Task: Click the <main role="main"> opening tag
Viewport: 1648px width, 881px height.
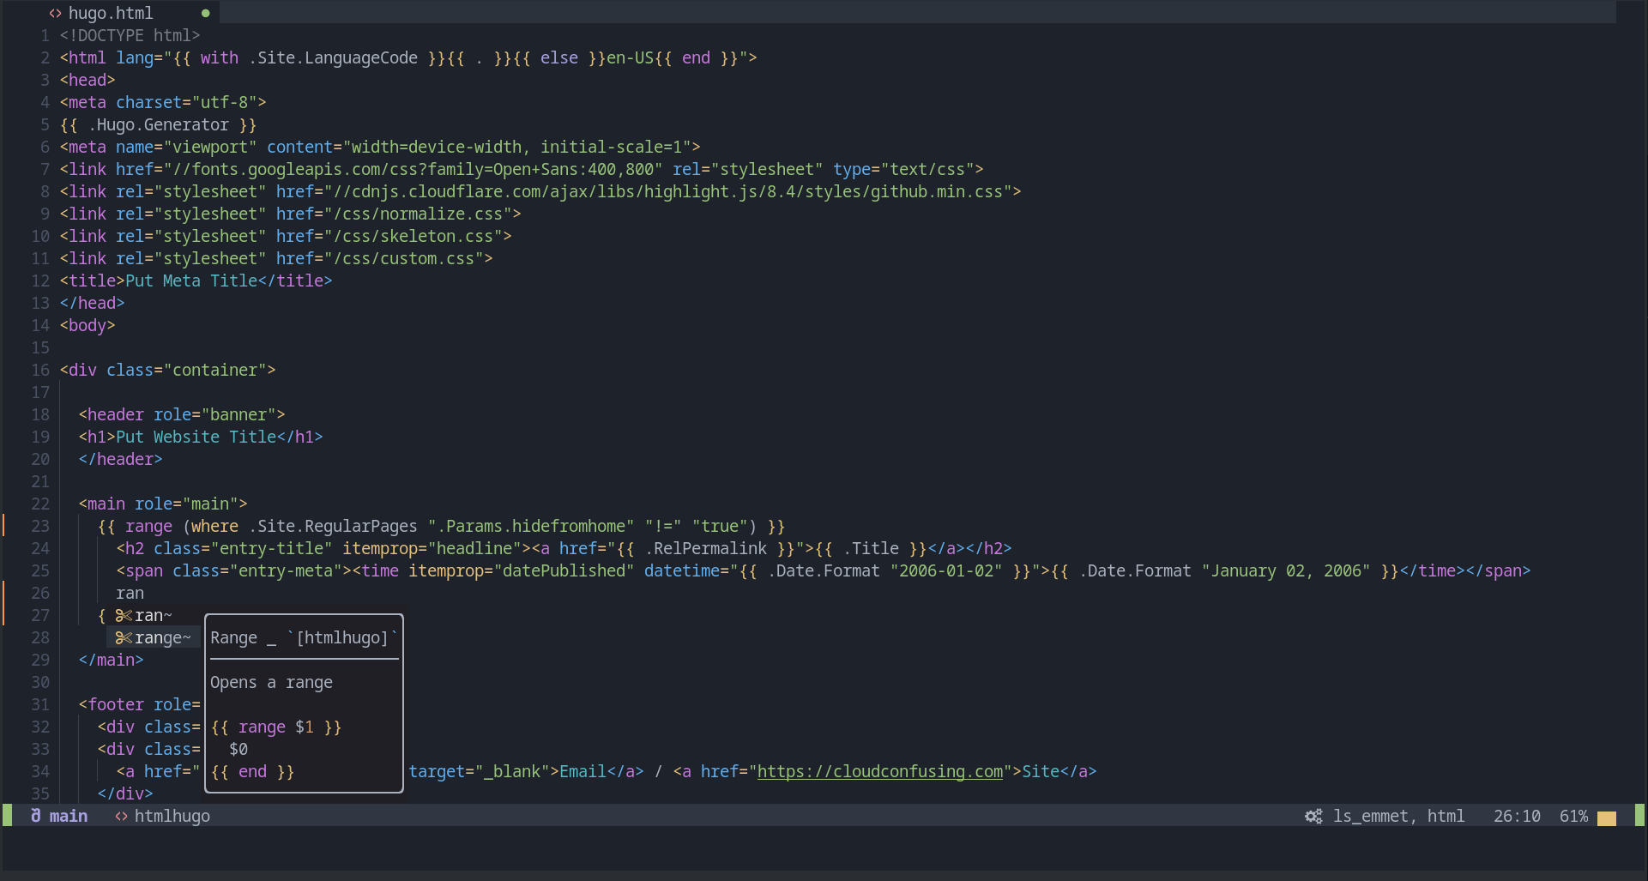Action: pos(163,504)
